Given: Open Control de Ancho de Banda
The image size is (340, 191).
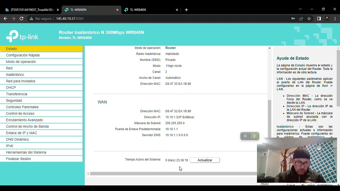Looking at the screenshot, I should tap(41, 127).
